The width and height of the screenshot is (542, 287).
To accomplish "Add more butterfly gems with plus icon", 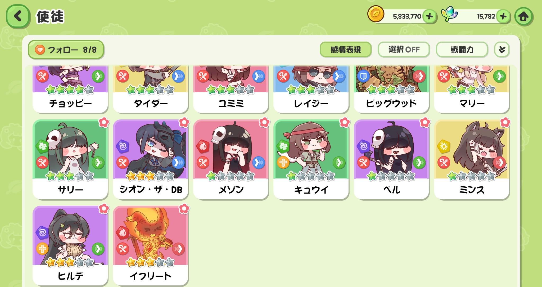I will (x=503, y=16).
